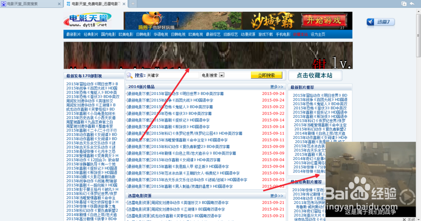Click the browser vertical scrollbar thumb
The width and height of the screenshot is (421, 221).
(x=418, y=35)
